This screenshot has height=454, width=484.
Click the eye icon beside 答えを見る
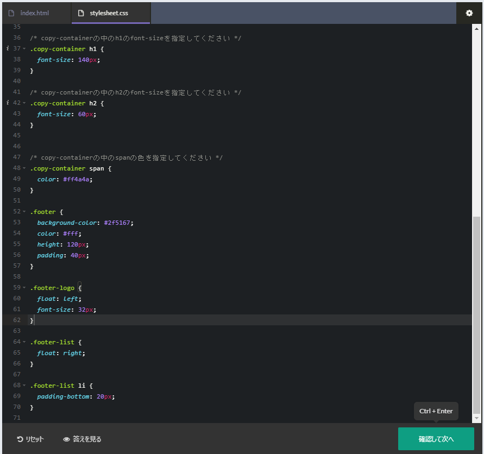tap(66, 439)
